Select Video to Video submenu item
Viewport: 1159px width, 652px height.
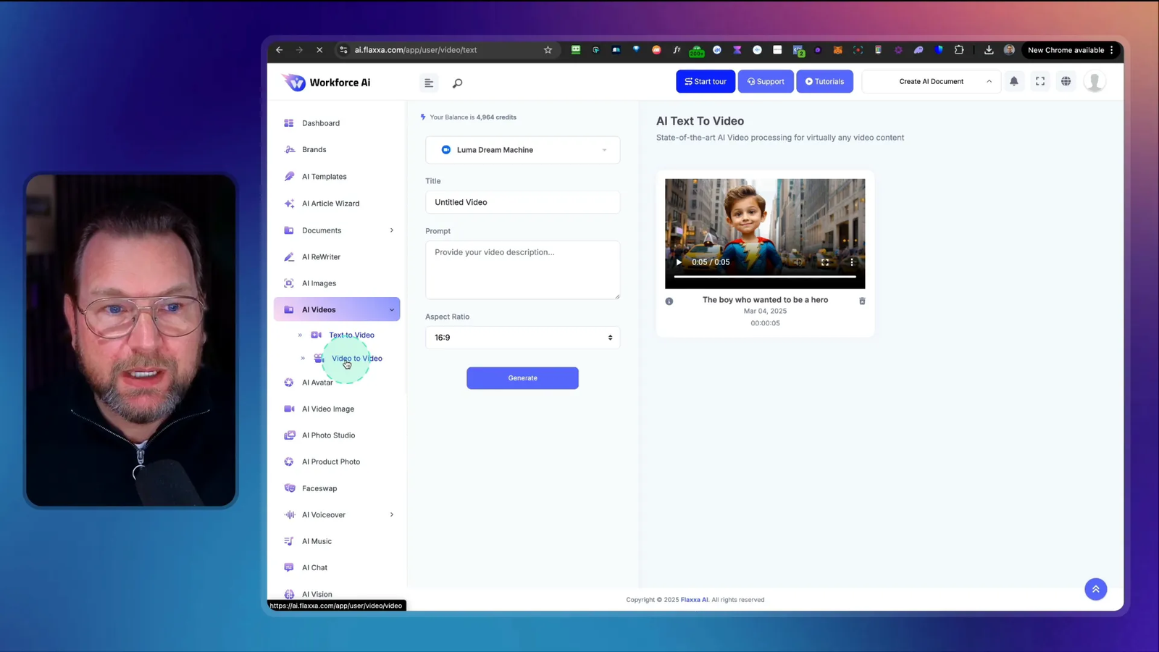pyautogui.click(x=356, y=358)
